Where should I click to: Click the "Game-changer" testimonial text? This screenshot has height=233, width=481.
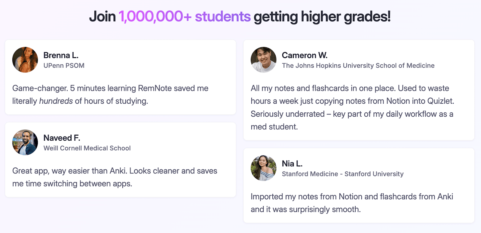(x=110, y=88)
